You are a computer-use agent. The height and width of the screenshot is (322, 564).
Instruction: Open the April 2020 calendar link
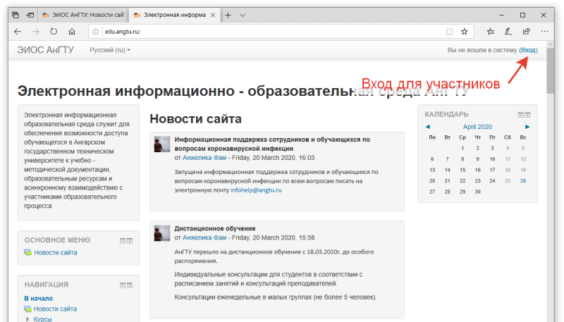(477, 127)
